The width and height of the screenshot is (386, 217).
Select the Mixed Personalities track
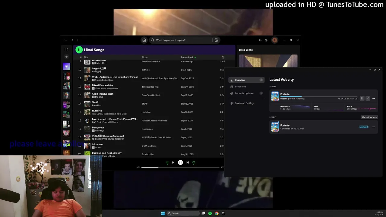(103, 85)
